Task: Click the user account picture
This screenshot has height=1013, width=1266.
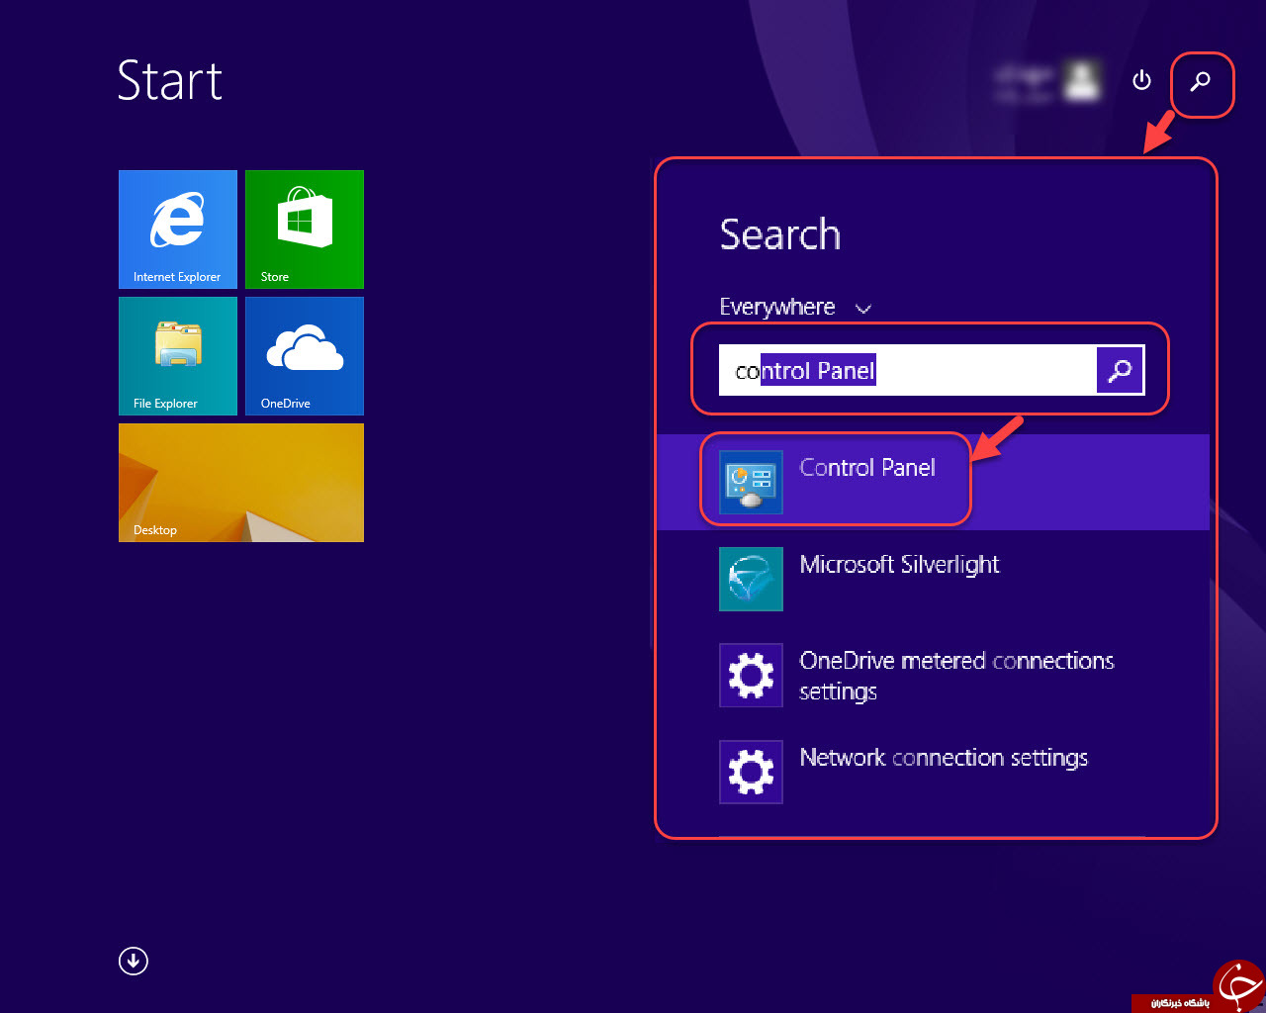Action: point(1082,80)
